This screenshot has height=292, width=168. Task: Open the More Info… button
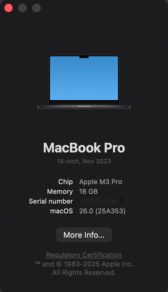[84, 235]
